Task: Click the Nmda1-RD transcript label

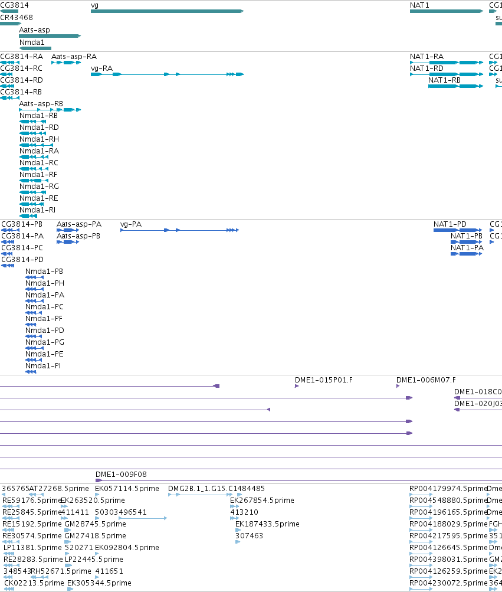Action: tap(40, 127)
